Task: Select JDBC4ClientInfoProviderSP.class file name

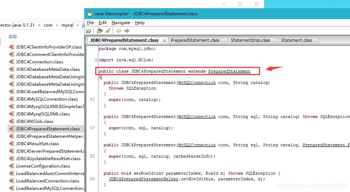Action: 49,47
